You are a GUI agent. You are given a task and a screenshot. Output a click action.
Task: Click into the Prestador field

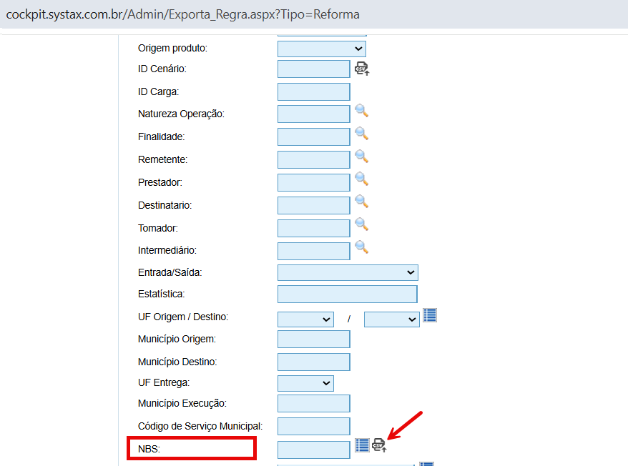point(313,182)
